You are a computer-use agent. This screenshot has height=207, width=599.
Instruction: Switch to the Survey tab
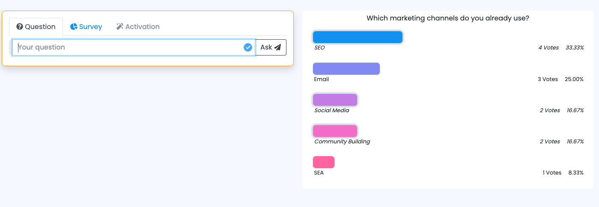(x=86, y=26)
